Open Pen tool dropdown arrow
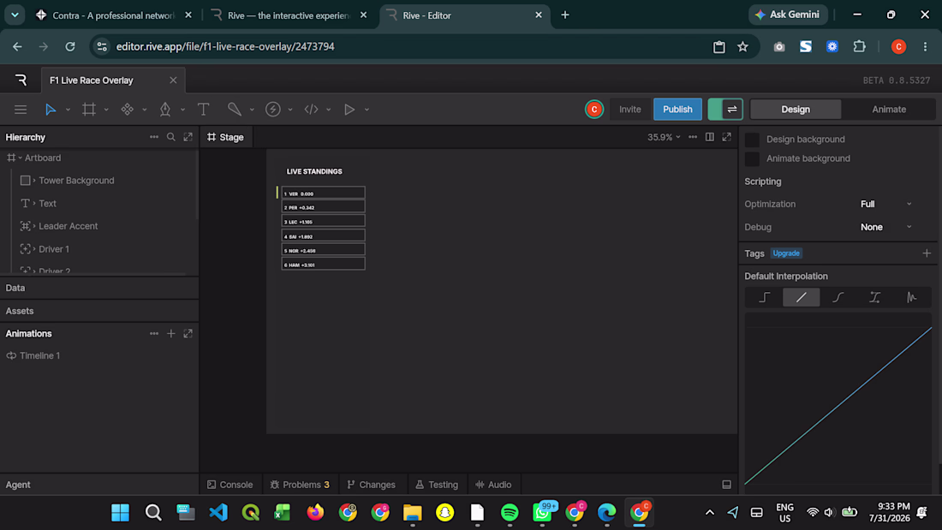 click(182, 110)
